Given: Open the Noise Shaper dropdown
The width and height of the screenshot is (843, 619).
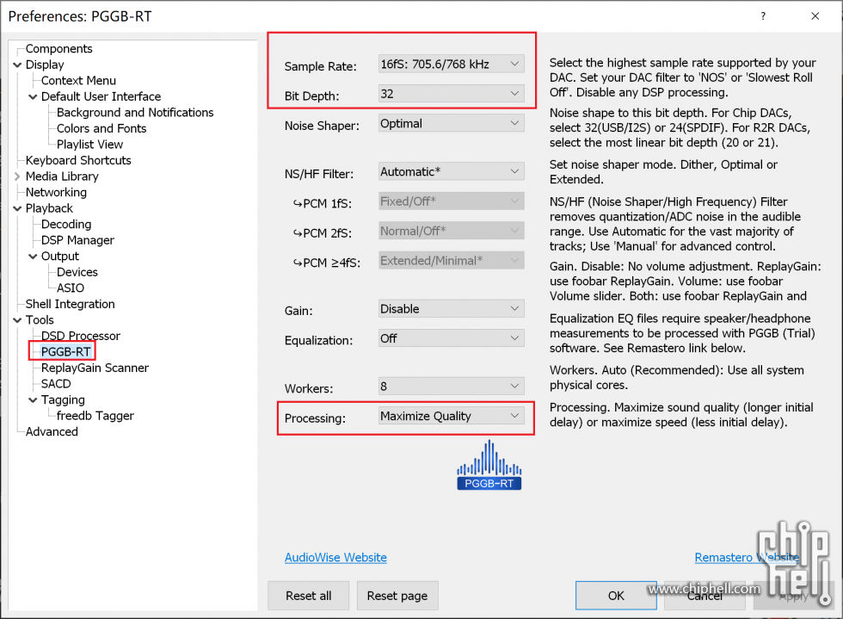Looking at the screenshot, I should (451, 123).
